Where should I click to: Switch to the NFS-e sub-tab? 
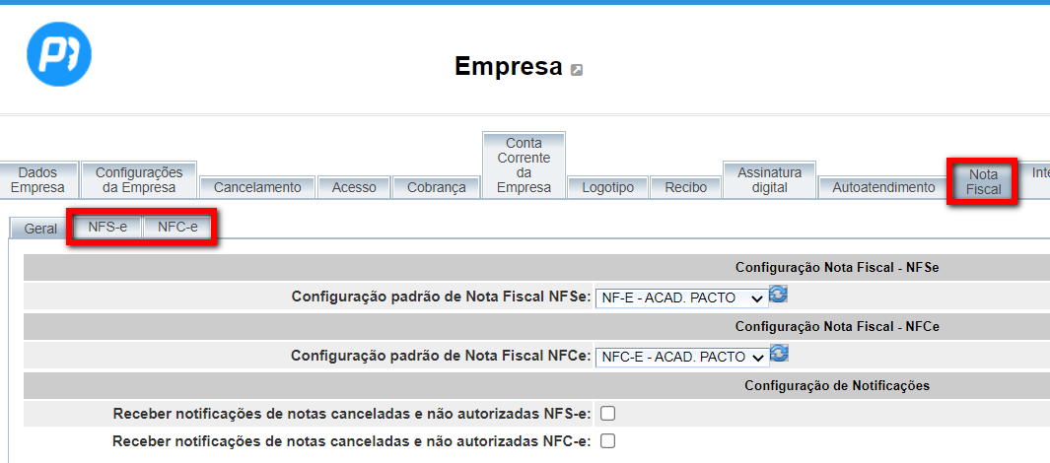click(106, 228)
